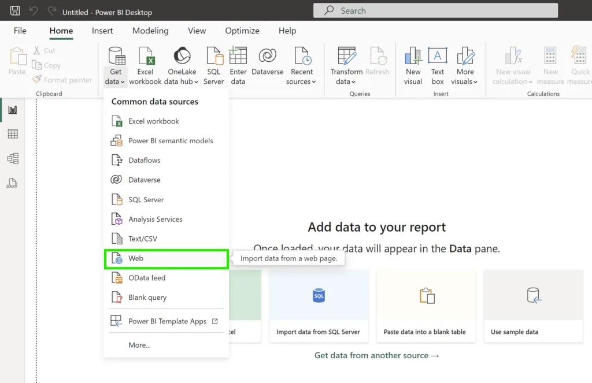592x383 pixels.
Task: Click the Format painter command
Action: pos(62,80)
